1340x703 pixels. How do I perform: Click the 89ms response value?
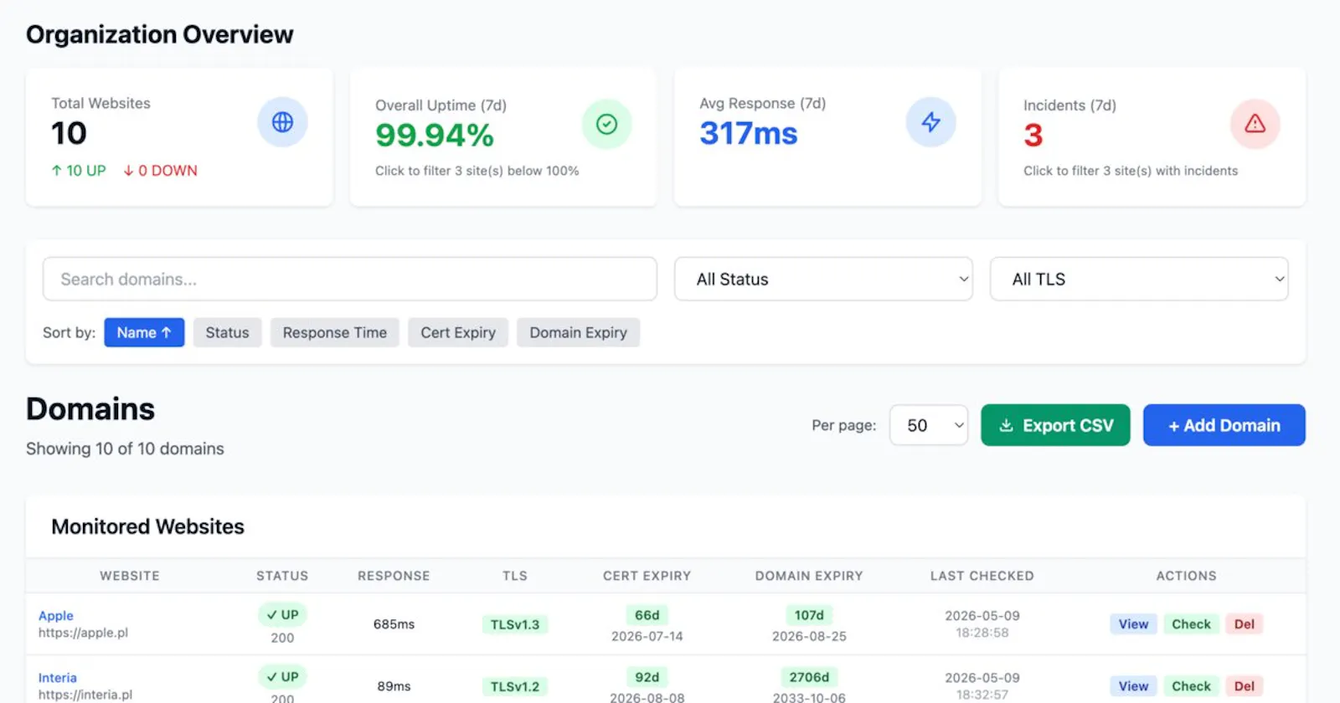pos(394,686)
